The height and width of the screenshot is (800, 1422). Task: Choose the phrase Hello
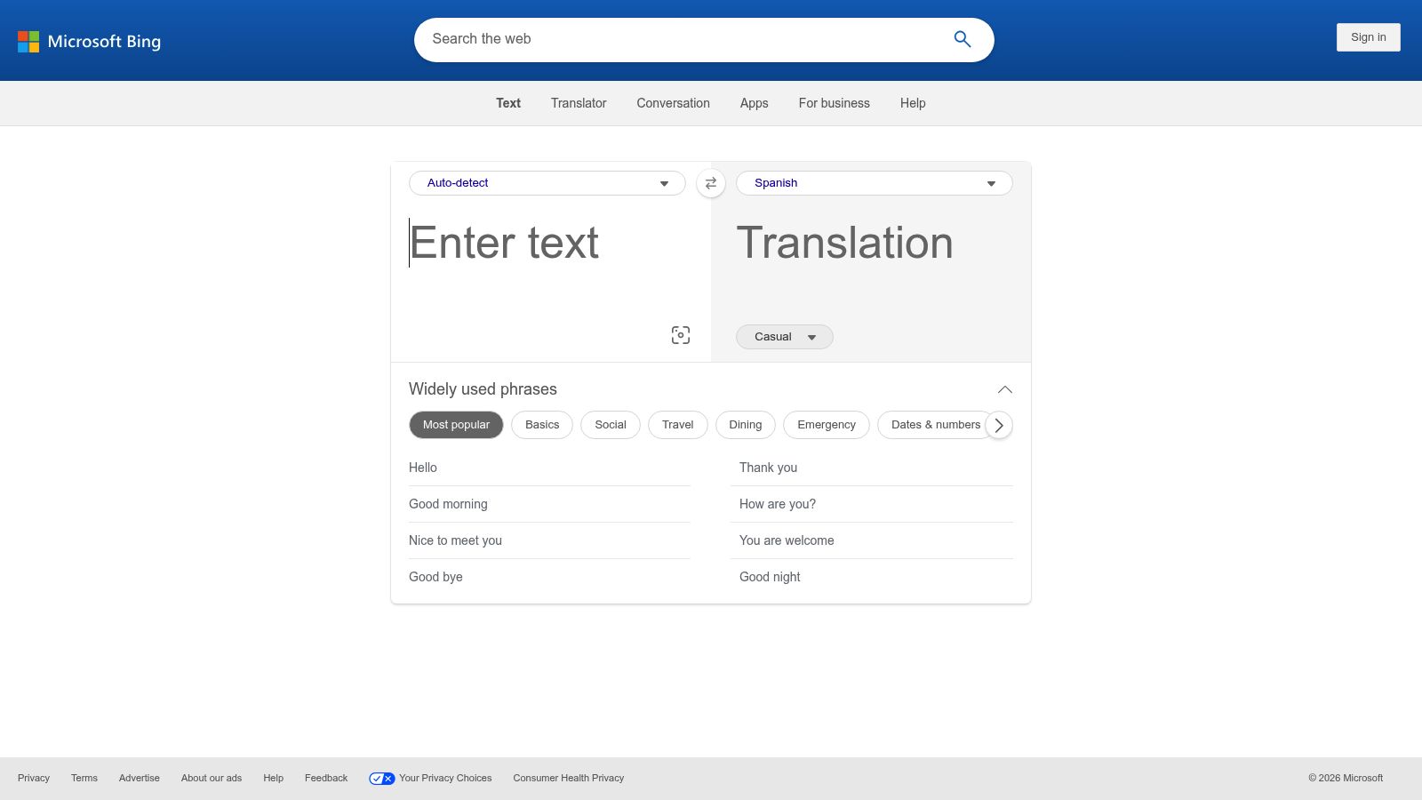coord(549,468)
